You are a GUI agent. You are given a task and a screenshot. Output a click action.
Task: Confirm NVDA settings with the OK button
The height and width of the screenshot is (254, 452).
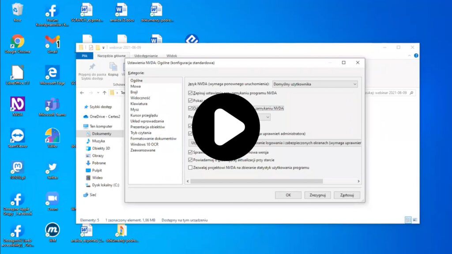coord(288,195)
